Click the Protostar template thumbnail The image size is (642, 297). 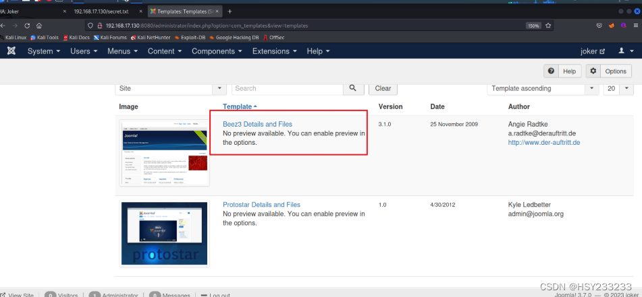pos(164,234)
